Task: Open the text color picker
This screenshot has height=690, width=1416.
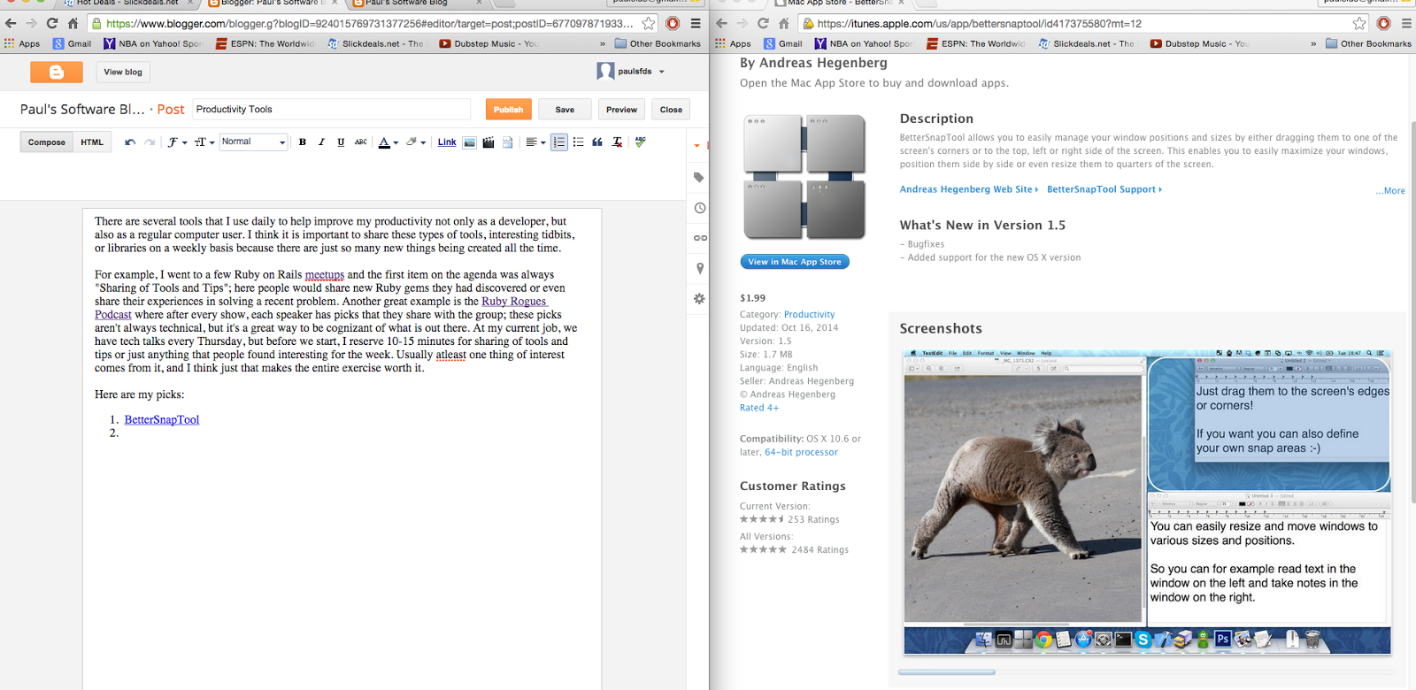Action: pos(389,142)
